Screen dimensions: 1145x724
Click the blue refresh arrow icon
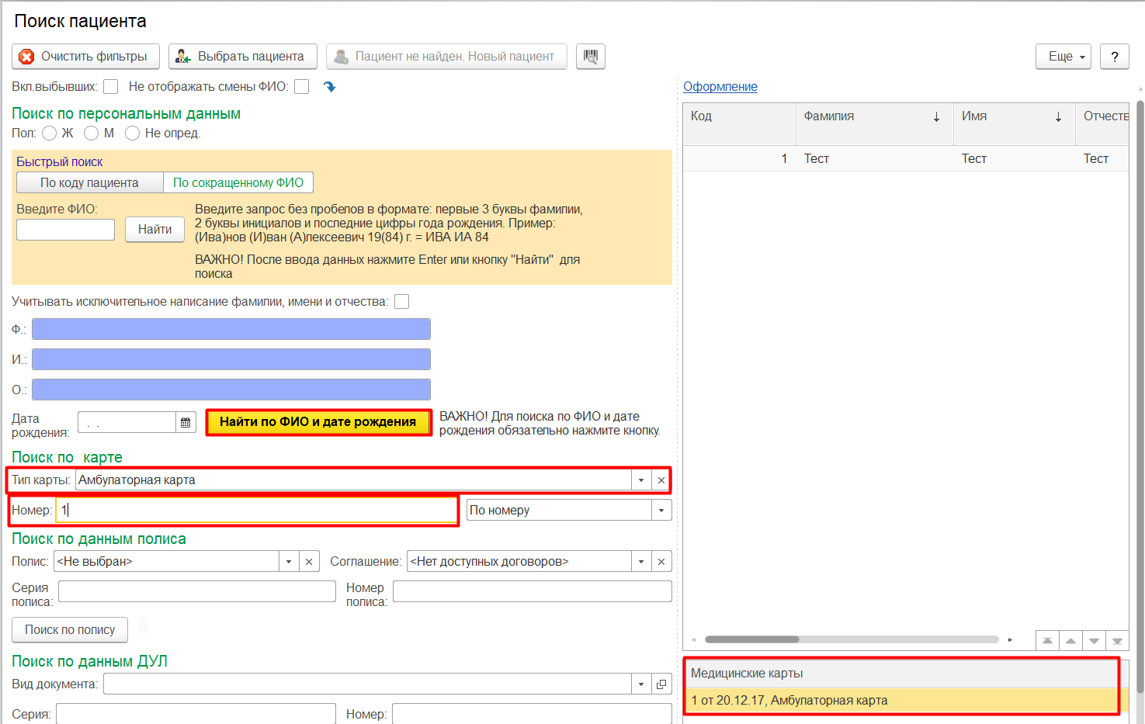330,87
